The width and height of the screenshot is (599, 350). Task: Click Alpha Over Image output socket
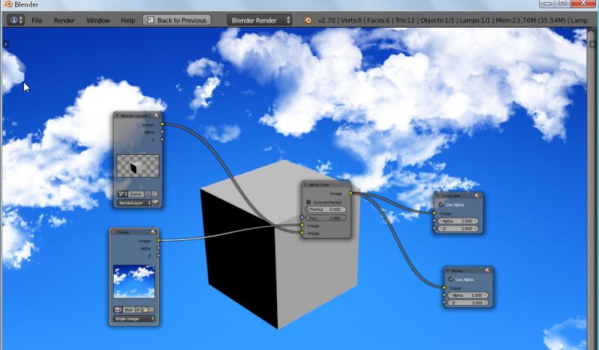coord(350,193)
